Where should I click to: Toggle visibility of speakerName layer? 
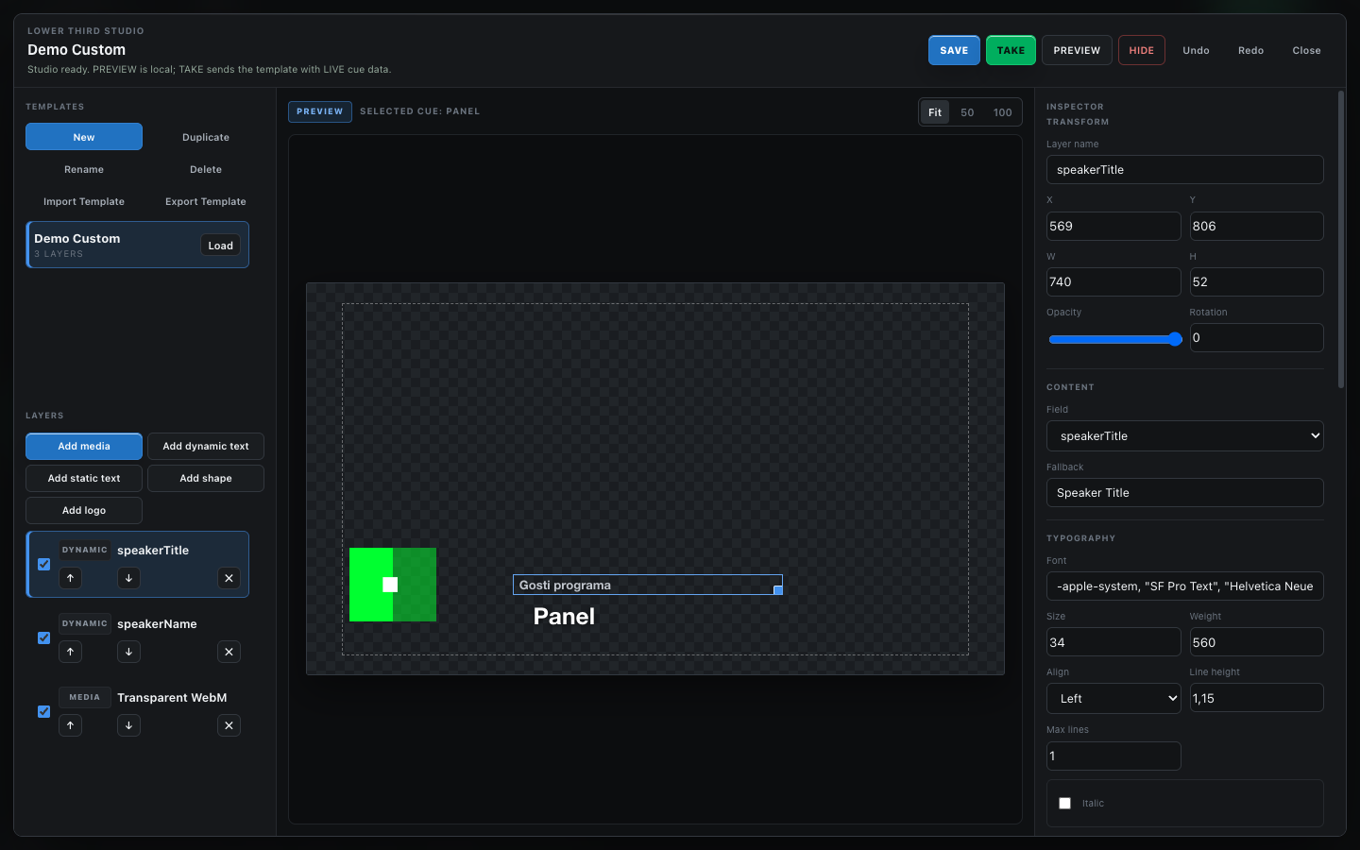[43, 637]
